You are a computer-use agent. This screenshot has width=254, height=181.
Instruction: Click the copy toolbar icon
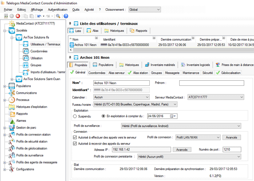tap(25, 16)
